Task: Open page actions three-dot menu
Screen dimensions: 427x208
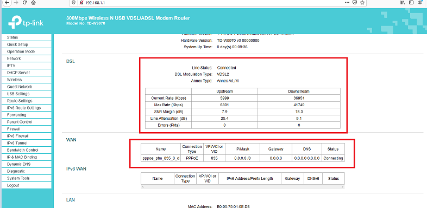Action: point(347,3)
